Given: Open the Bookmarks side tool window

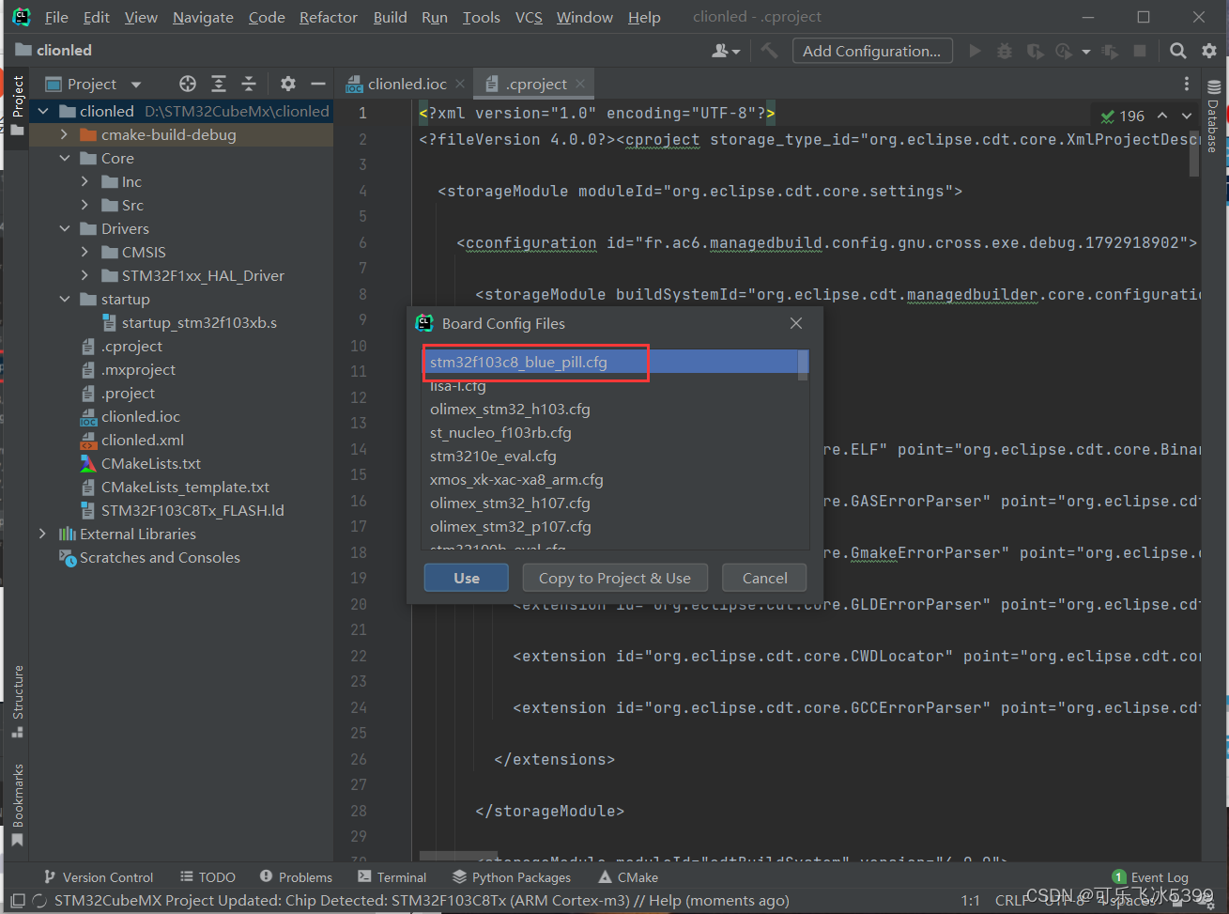Looking at the screenshot, I should [17, 805].
